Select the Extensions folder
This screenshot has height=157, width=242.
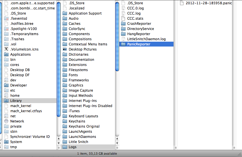point(88,65)
